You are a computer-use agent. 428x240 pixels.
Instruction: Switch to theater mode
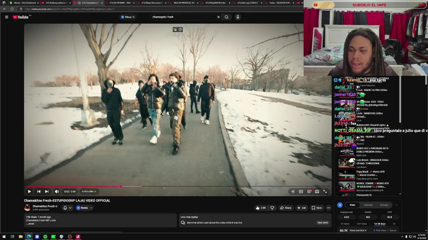(x=317, y=192)
